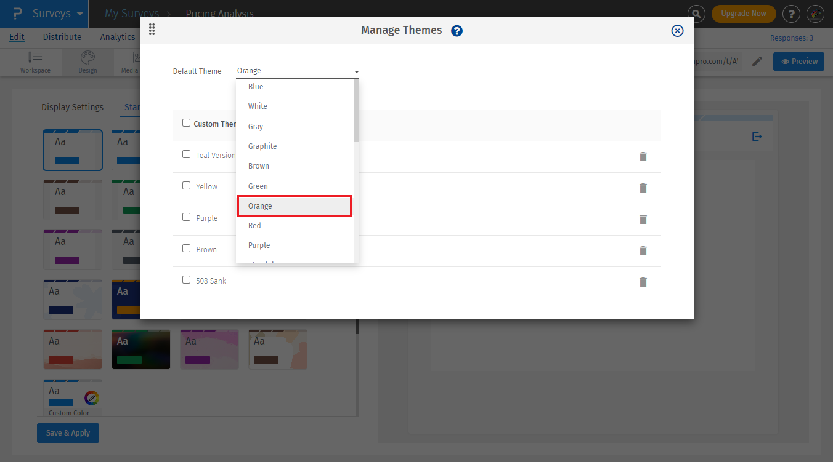The height and width of the screenshot is (462, 833).
Task: Apply the brown standard theme thumbnail
Action: tap(73, 200)
